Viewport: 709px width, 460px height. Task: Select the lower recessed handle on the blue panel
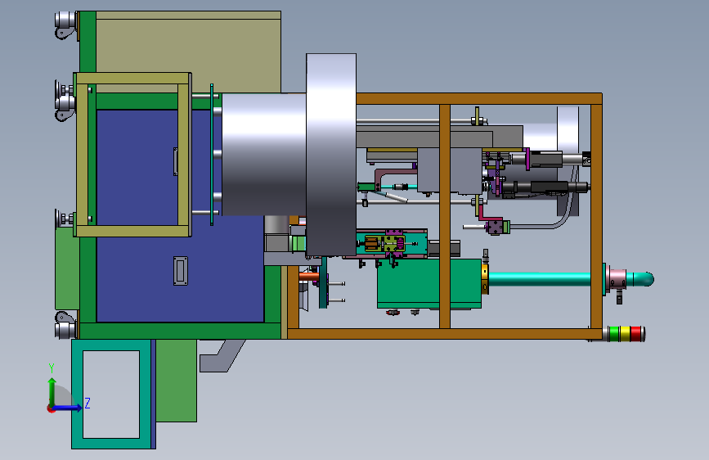(181, 271)
